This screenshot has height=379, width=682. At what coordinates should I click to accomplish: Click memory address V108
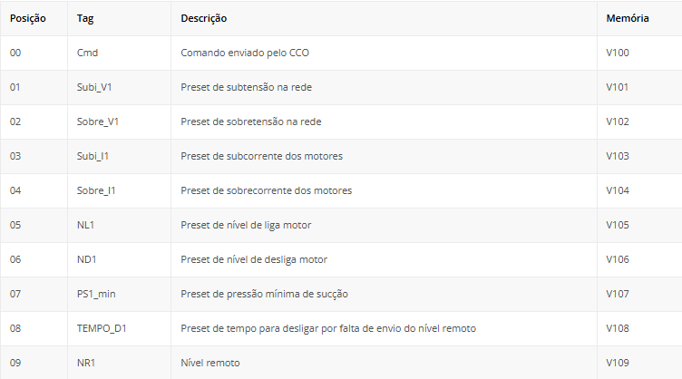click(618, 328)
